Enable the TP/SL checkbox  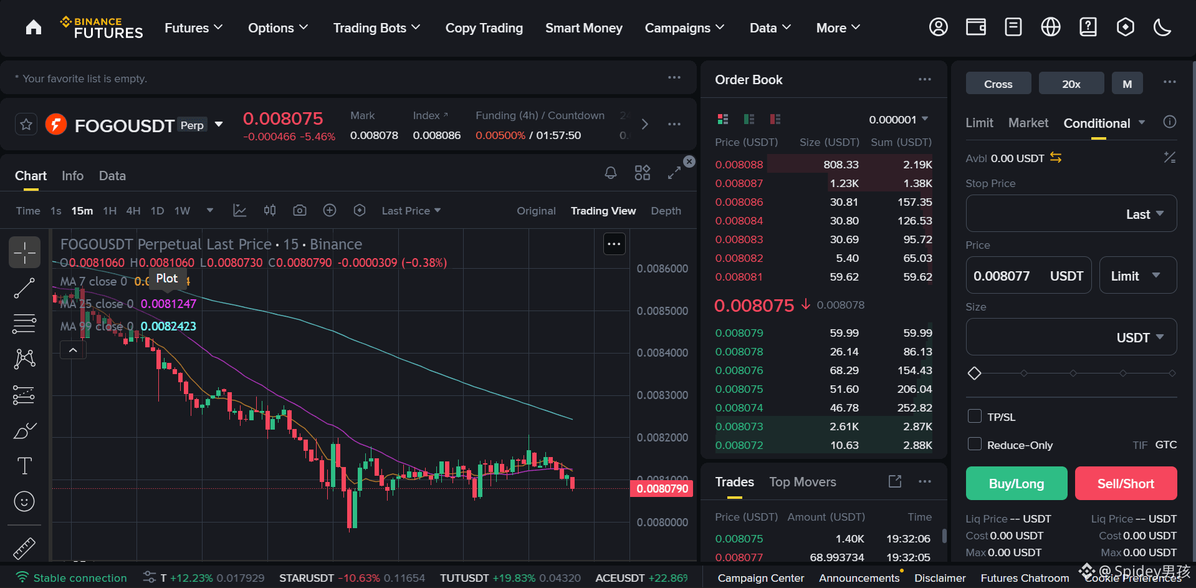(x=974, y=416)
